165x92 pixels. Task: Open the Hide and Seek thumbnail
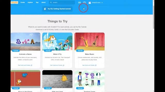tap(57, 79)
